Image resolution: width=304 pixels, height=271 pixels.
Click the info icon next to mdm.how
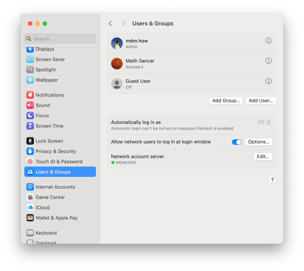click(268, 41)
